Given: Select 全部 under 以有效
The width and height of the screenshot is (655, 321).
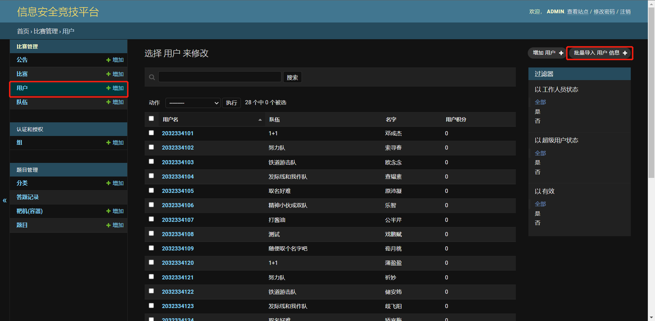Looking at the screenshot, I should click(540, 204).
